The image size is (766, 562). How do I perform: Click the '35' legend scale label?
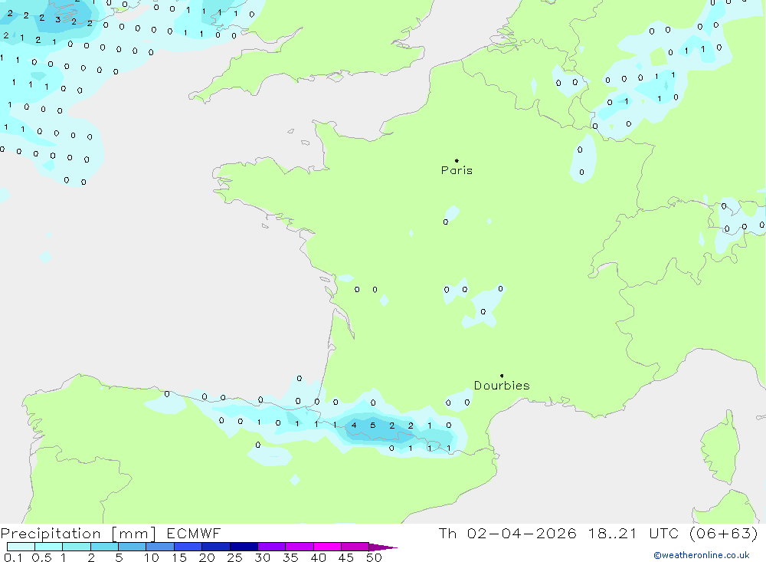pos(290,557)
